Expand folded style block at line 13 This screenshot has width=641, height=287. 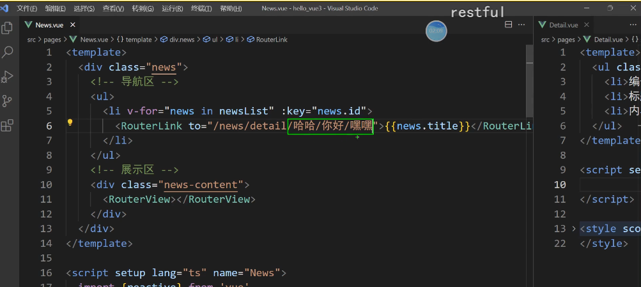pyautogui.click(x=573, y=228)
